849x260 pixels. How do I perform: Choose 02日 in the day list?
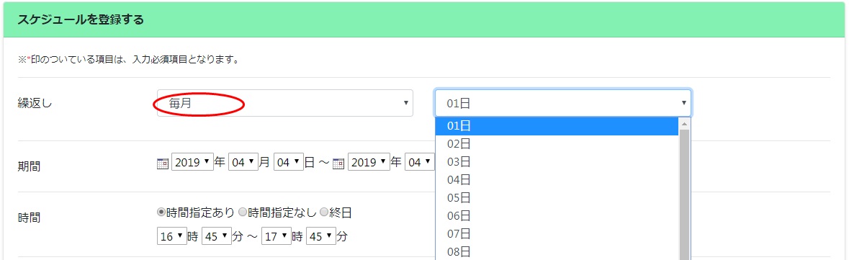[x=557, y=144]
